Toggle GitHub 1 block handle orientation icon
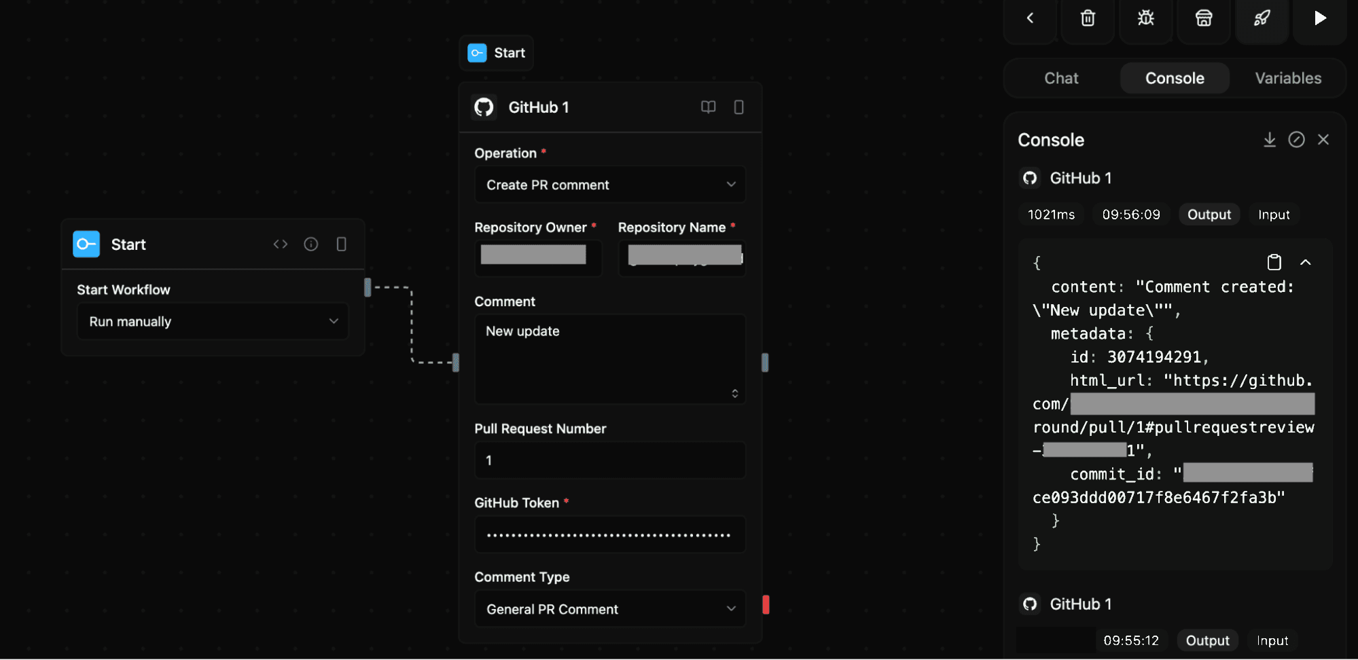The width and height of the screenshot is (1358, 660). click(738, 107)
